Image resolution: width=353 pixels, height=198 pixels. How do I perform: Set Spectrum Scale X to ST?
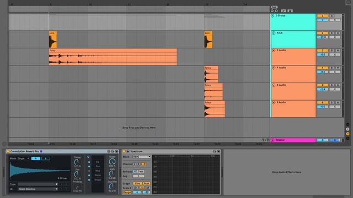148,188
